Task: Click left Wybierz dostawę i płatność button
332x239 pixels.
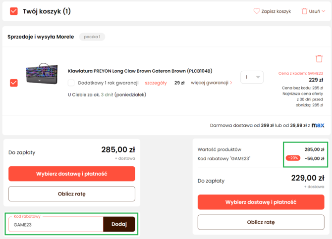Action: [x=72, y=174]
